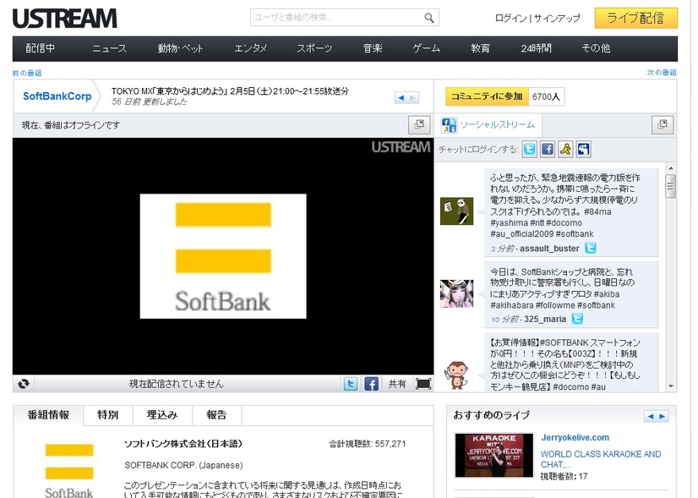Open the 325_maria username

point(545,319)
